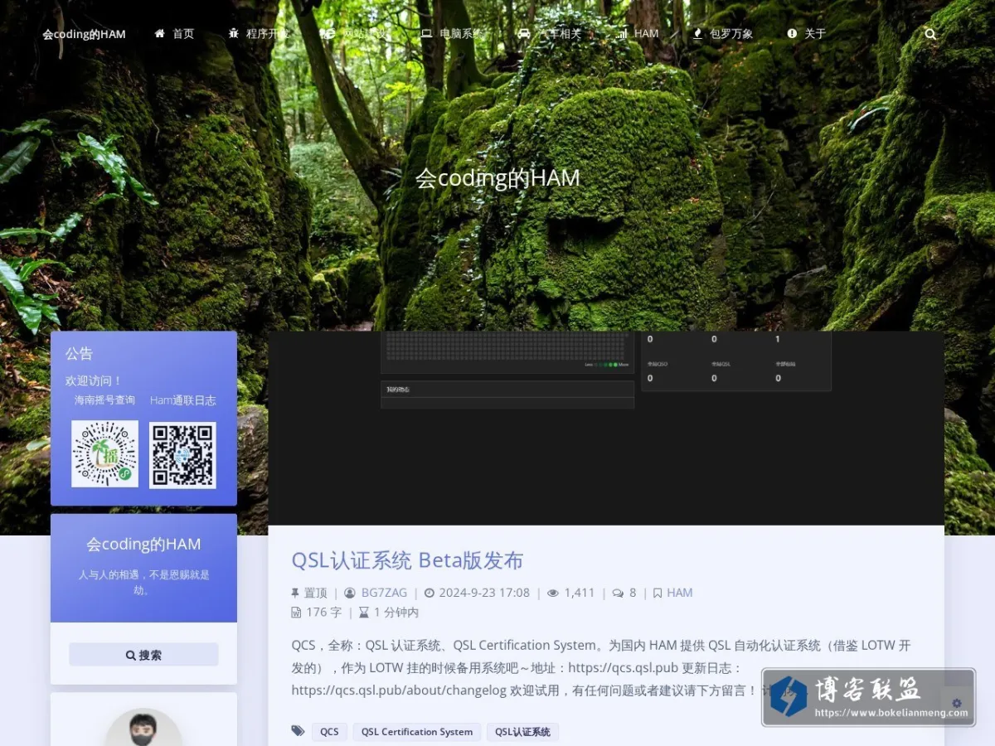
Task: Click the 会coding的HAM sidebar card title
Action: [x=143, y=545]
